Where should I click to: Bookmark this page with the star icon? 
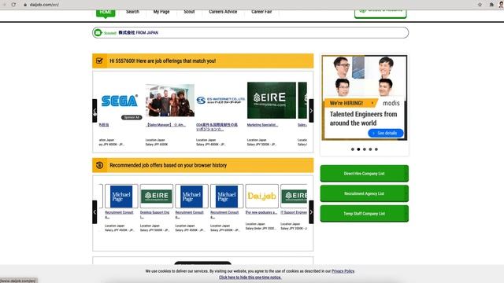(x=480, y=5)
